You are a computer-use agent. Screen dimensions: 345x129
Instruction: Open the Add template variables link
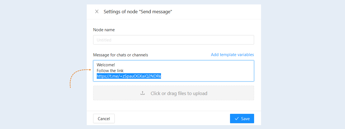(x=232, y=55)
